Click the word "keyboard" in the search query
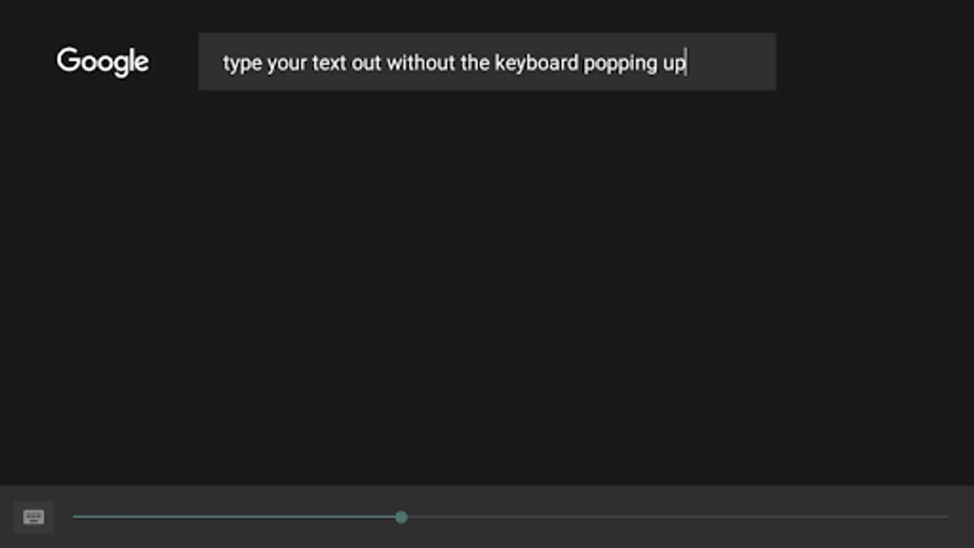This screenshot has height=548, width=974. (536, 63)
